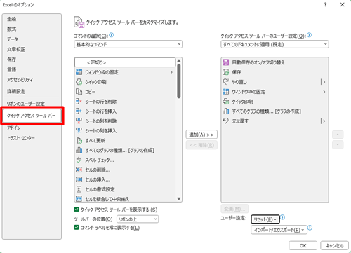Image resolution: width=351 pixels, height=253 pixels.
Task: Select セルの書式設定 command icon
Action: pyautogui.click(x=79, y=189)
